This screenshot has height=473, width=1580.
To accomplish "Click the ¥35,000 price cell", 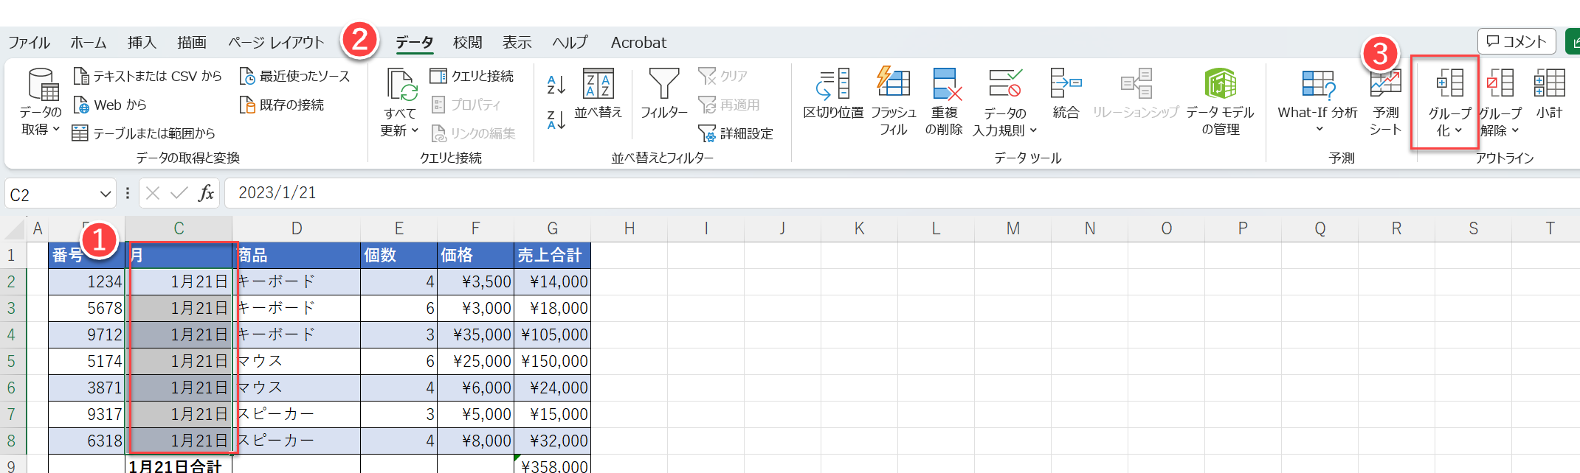I will point(476,334).
